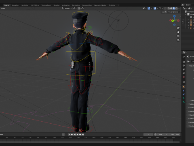Image resolution: width=194 pixels, height=146 pixels.
Task: Toggle snapping in the viewport header
Action: (79, 9)
